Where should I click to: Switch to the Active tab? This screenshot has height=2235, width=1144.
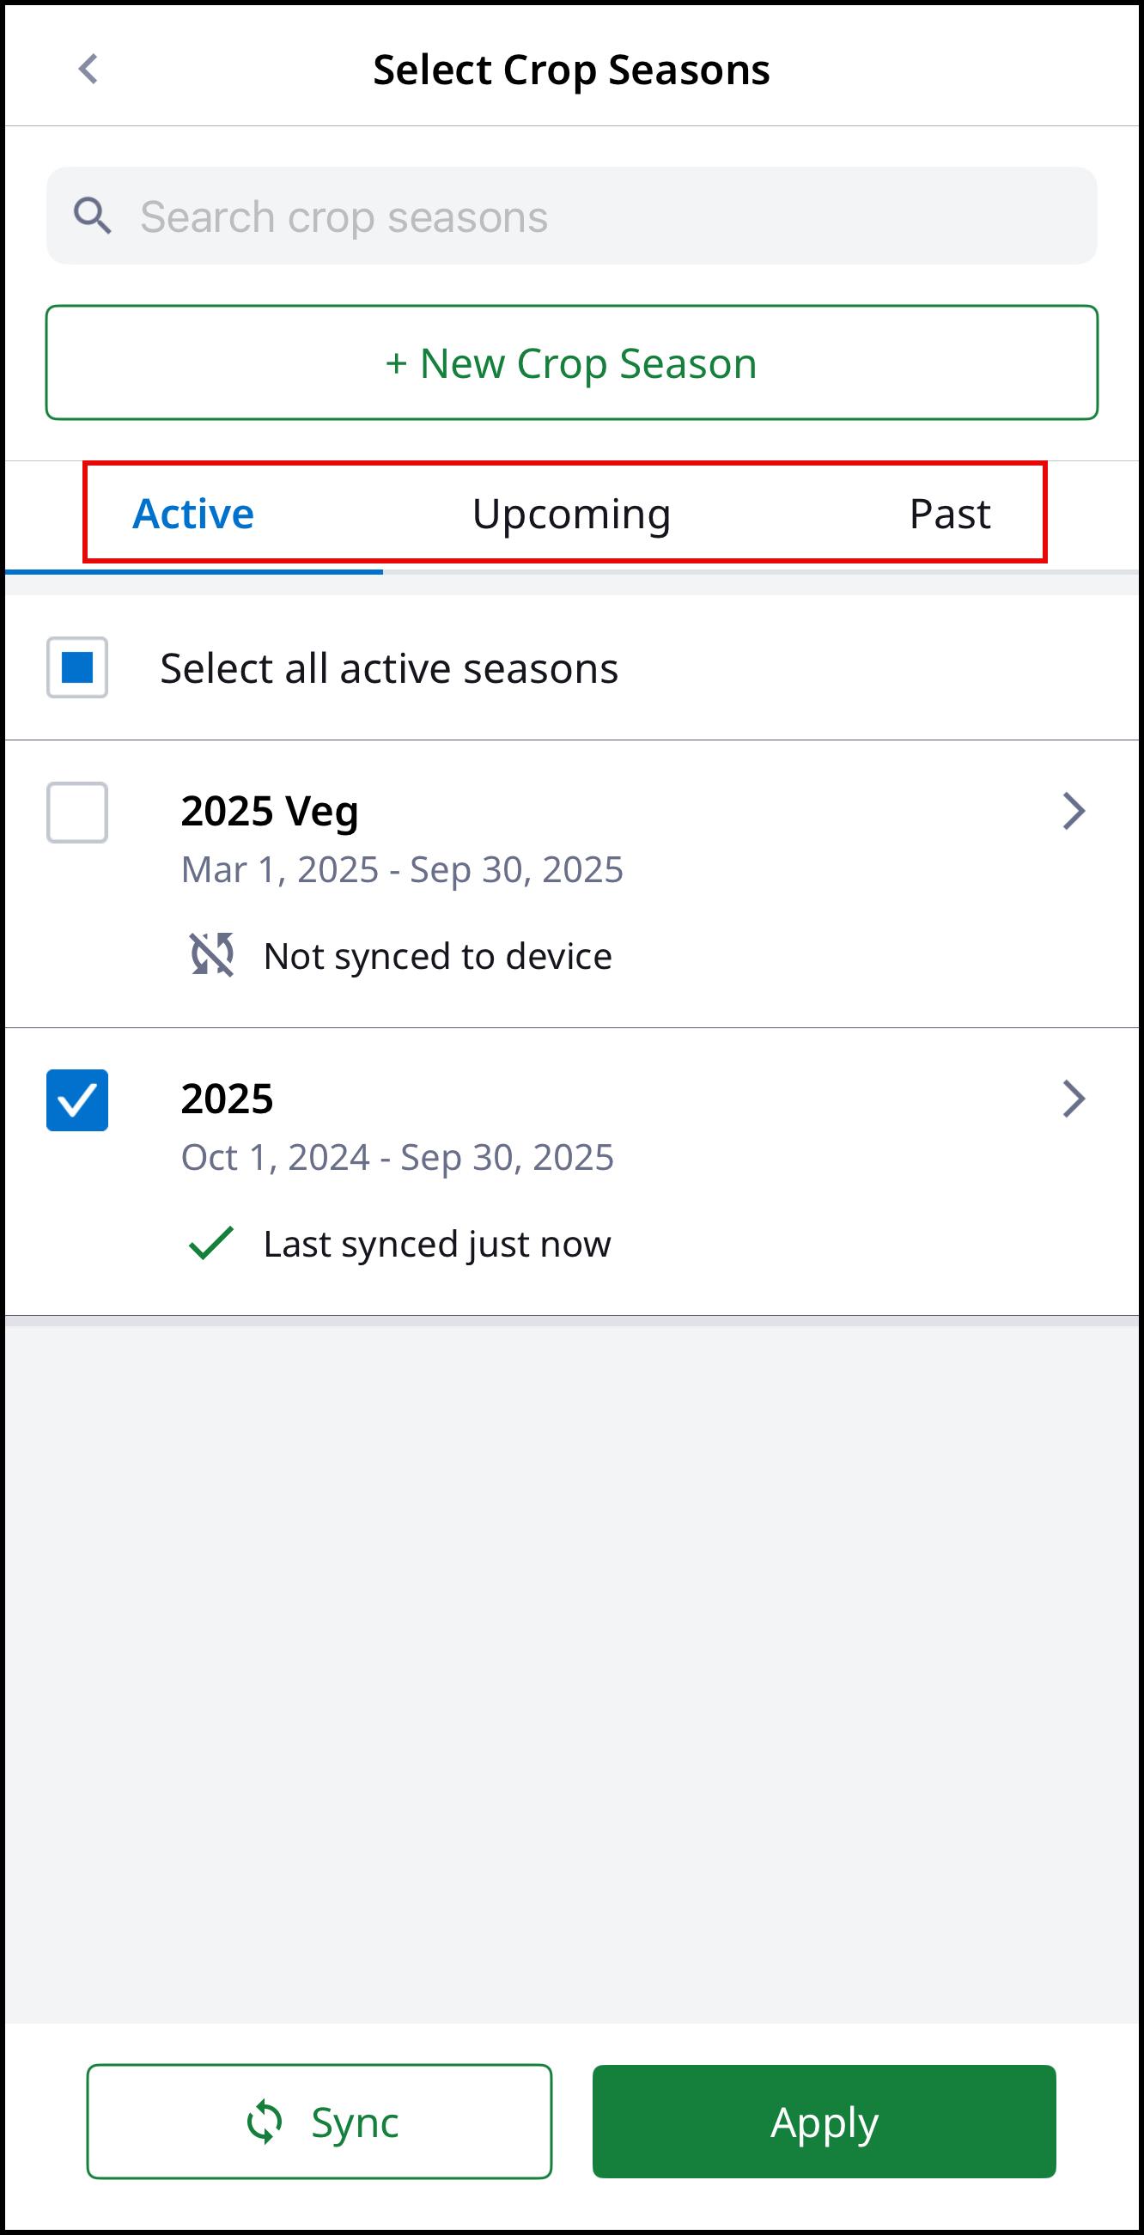(193, 514)
